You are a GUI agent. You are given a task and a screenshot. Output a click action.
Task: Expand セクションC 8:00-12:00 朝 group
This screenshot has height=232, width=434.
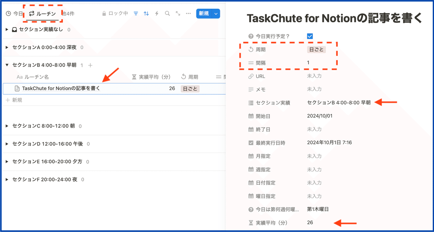7,126
